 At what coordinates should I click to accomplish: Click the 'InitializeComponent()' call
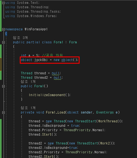point(49,95)
